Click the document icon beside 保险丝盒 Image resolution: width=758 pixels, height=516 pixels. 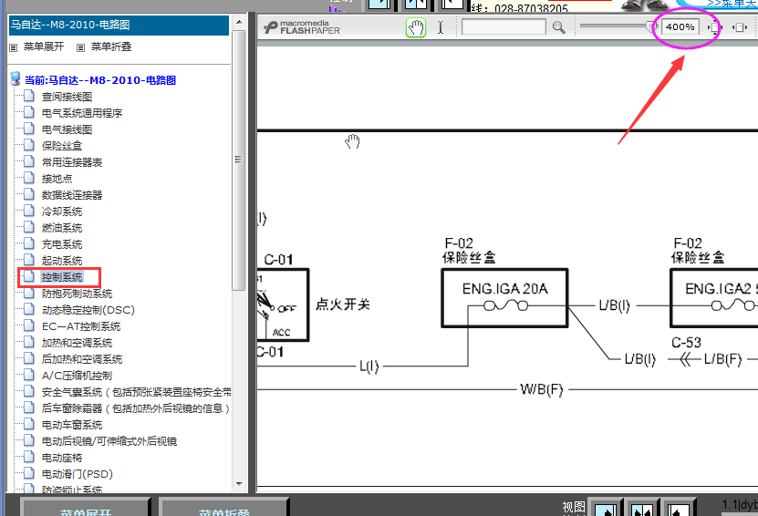29,145
